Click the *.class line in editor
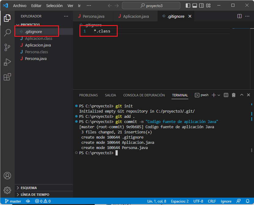The width and height of the screenshot is (254, 205). (x=102, y=31)
